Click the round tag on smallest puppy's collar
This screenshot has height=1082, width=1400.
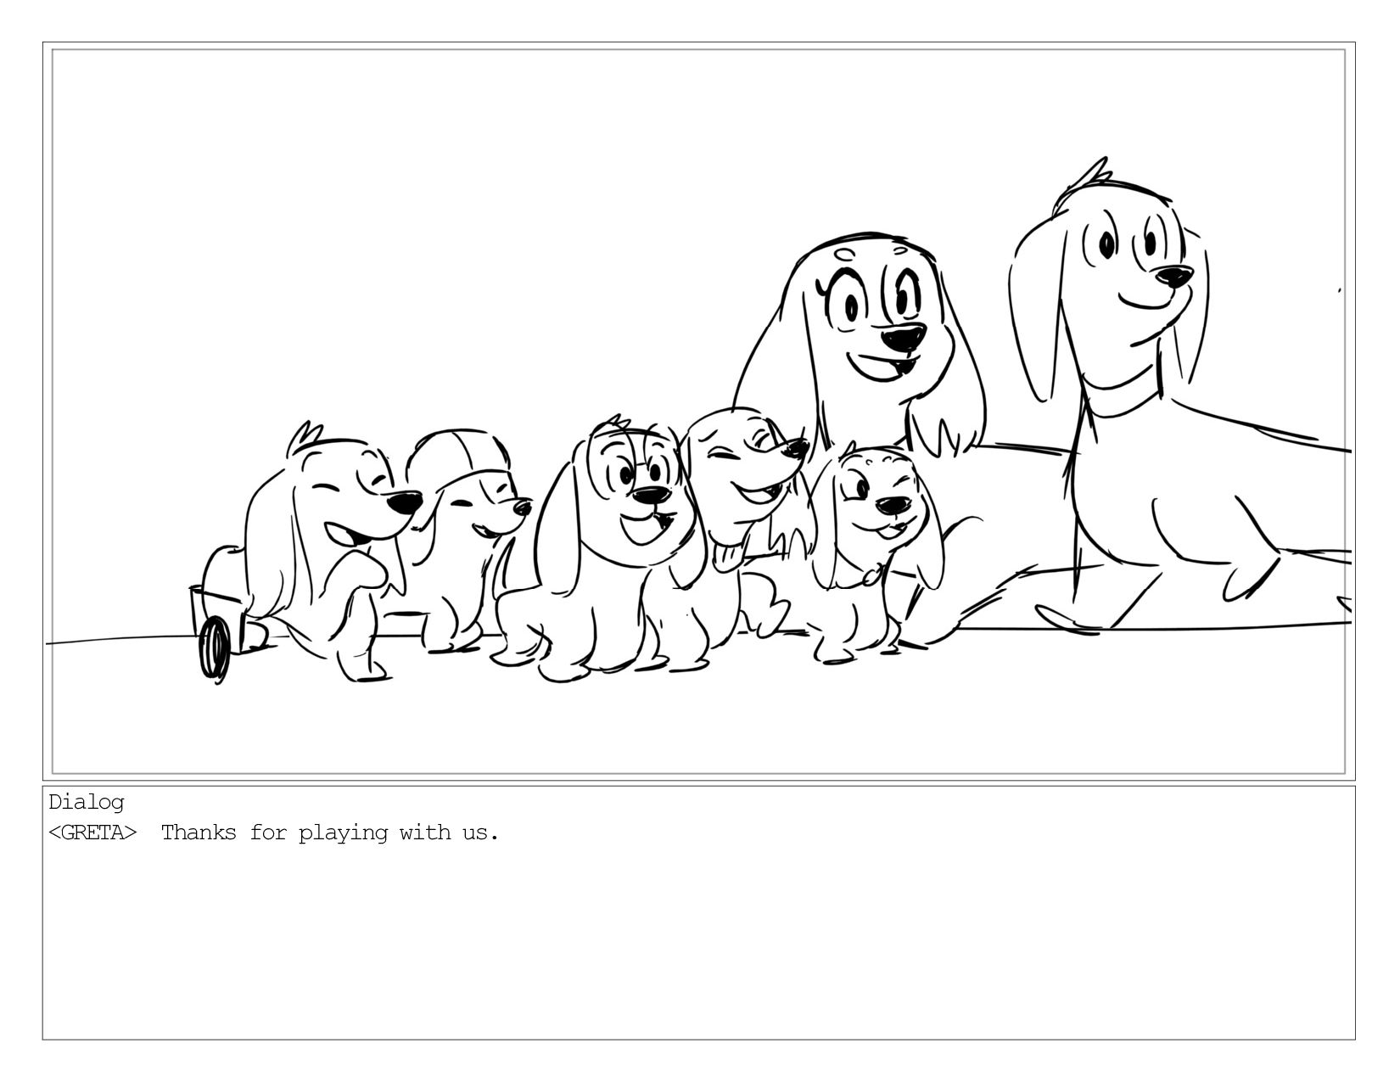click(x=871, y=576)
